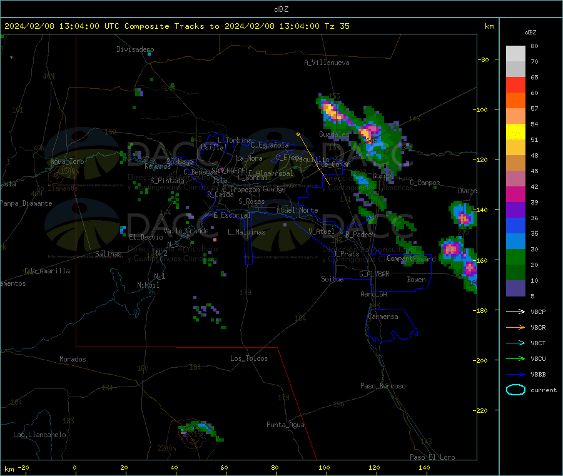Screen dimensions: 563x476
Task: Pick the purple 36-39 dBZ color band
Action: pos(515,210)
